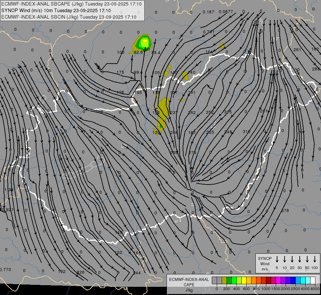Screen dimensions: 321x295
Task: Click the grid value '198'
Action: 120,92
